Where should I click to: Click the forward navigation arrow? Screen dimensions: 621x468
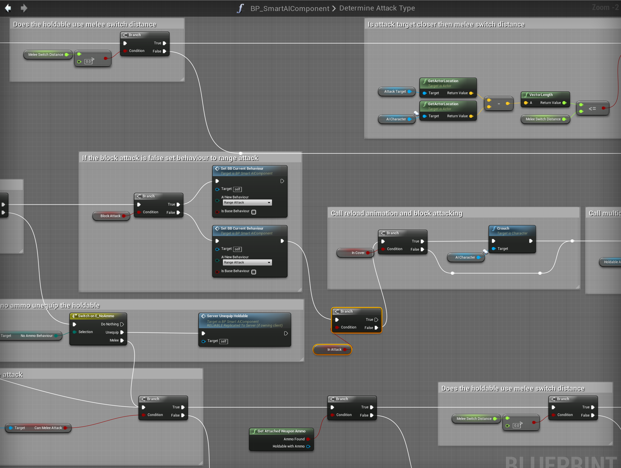(x=24, y=8)
